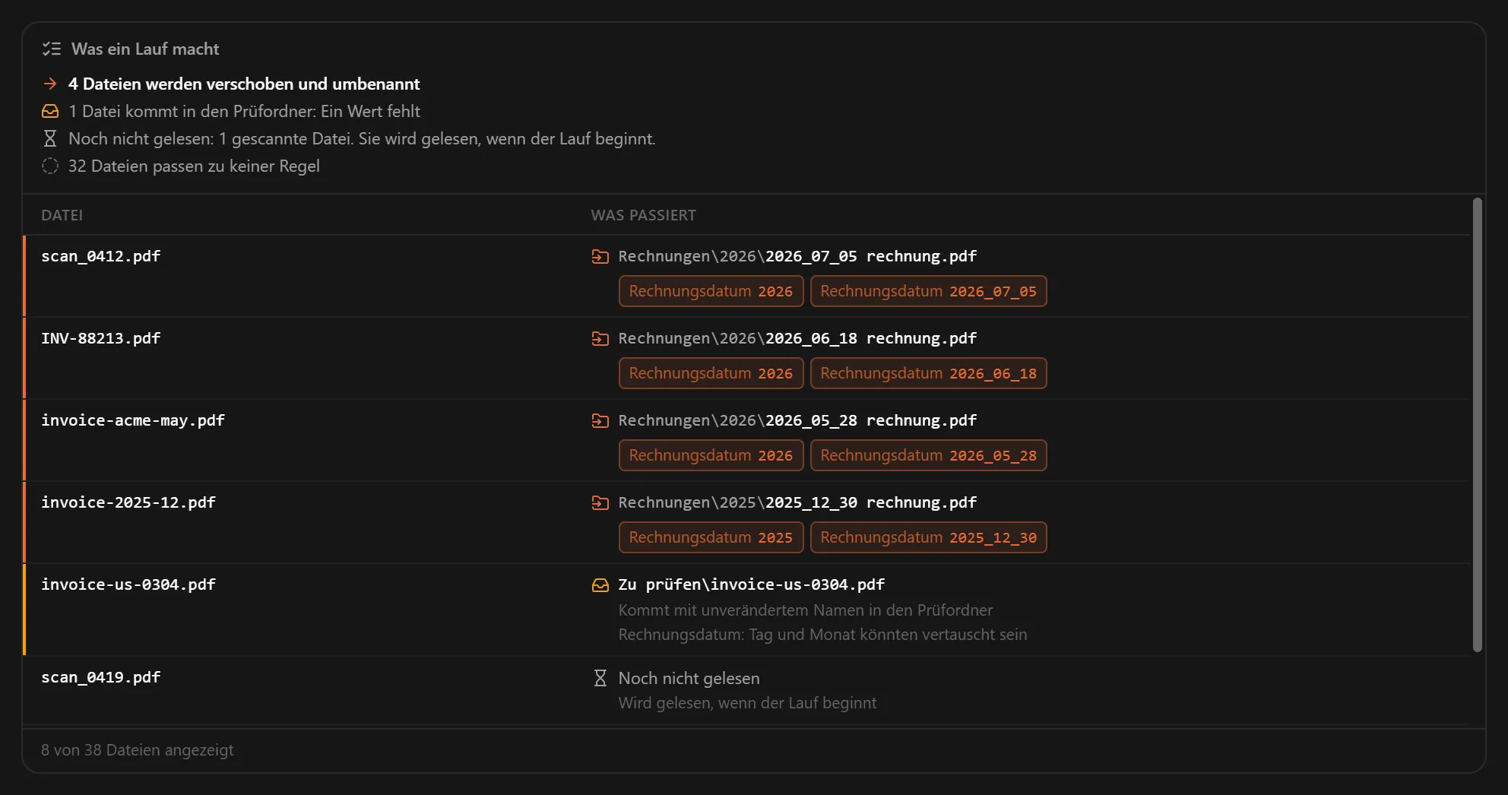Screen dimensions: 1508x795
Task: Select the file name invoice-acme-may.pdf
Action: pos(133,420)
